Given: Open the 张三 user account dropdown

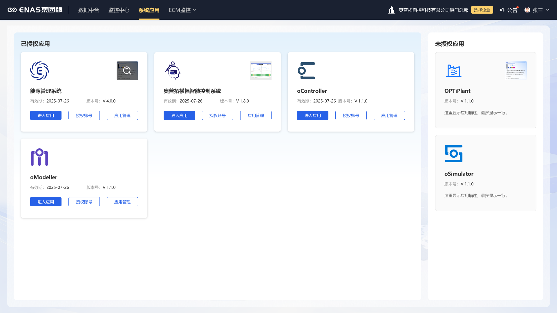Looking at the screenshot, I should [537, 10].
